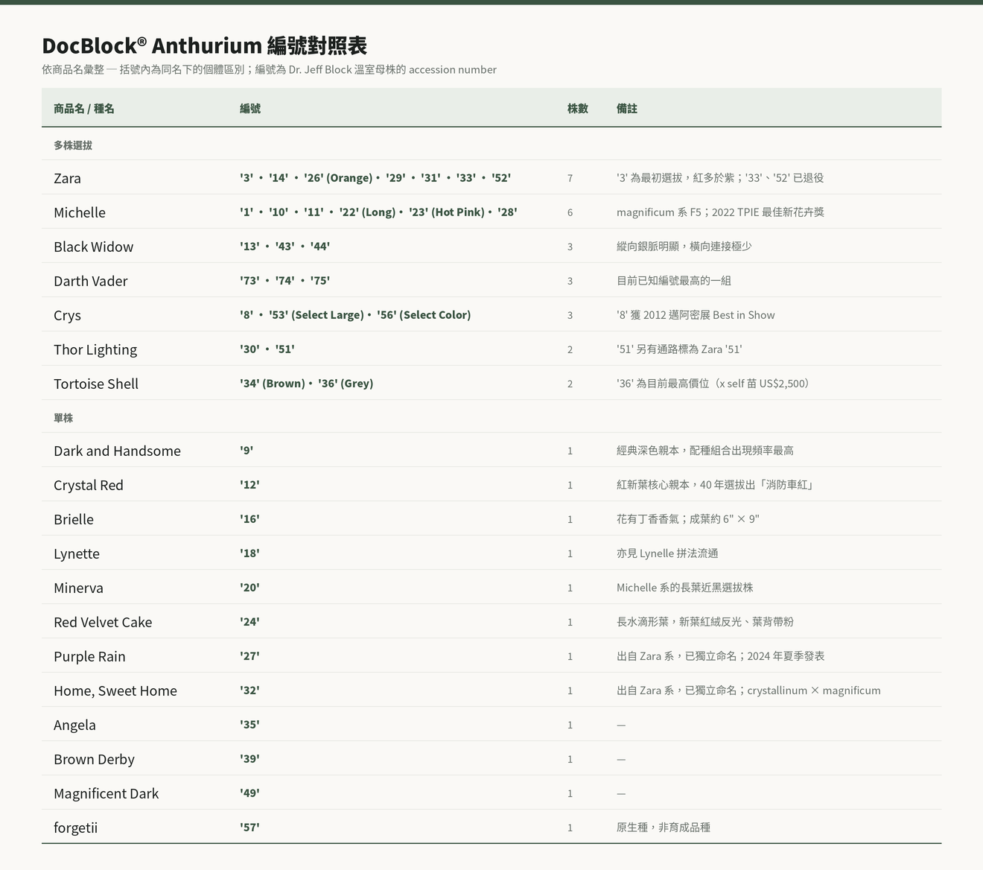Image resolution: width=983 pixels, height=870 pixels.
Task: Click the '多株選拔' group heading
Action: coord(73,145)
